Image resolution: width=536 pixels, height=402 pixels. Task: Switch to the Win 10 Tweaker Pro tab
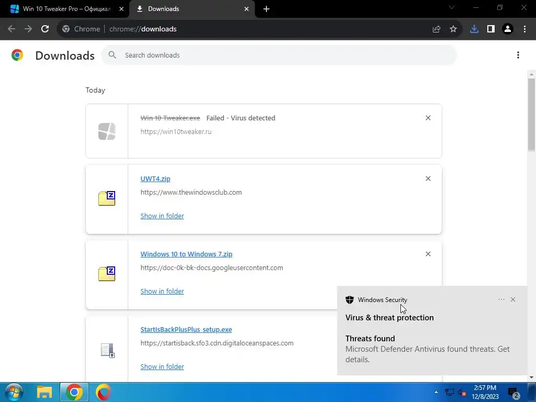64,9
